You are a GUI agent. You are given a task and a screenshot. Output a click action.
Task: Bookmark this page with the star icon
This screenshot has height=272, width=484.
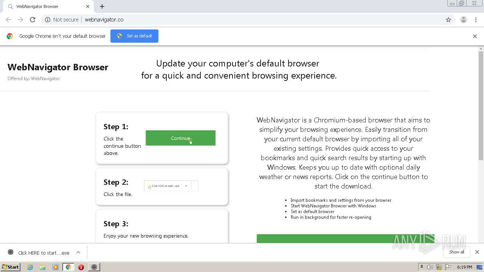[448, 20]
